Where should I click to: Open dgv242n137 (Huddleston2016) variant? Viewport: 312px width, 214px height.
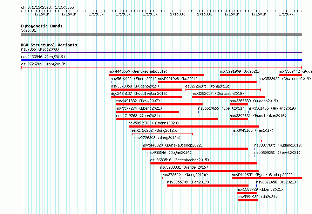point(139,93)
